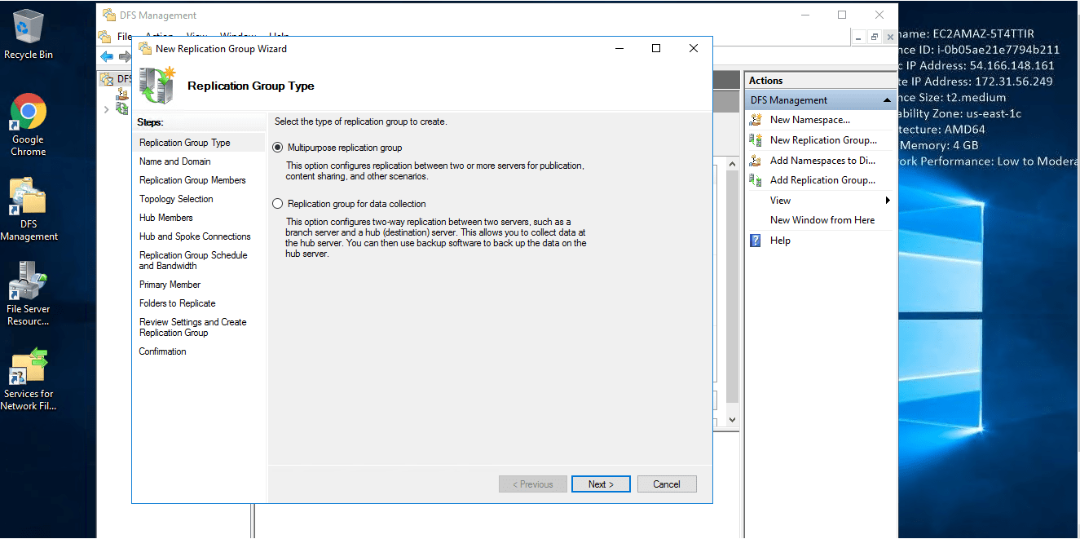Click New Window from Here action
The width and height of the screenshot is (1080, 539).
pyautogui.click(x=822, y=220)
